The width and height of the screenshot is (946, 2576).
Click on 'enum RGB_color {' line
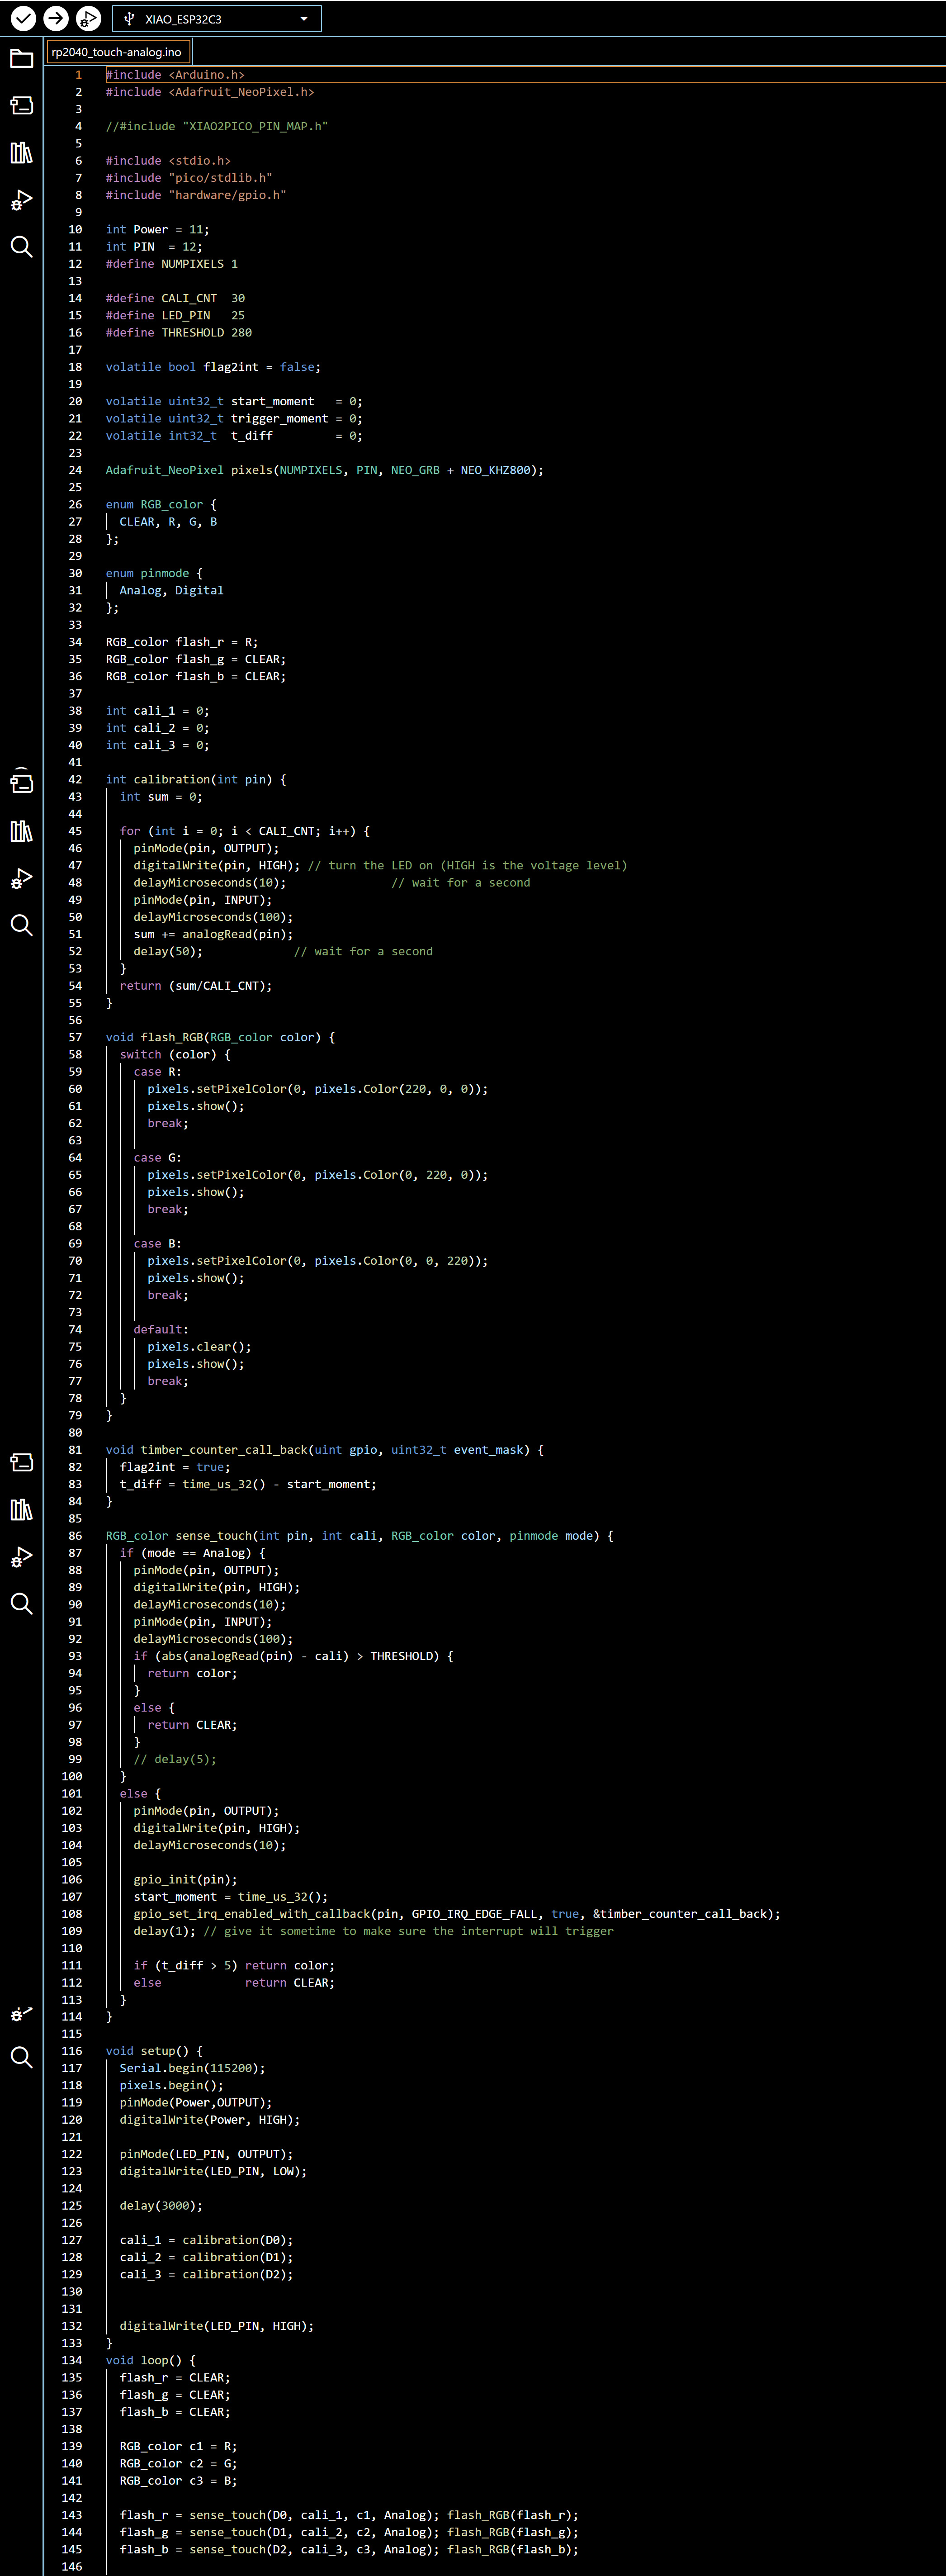pyautogui.click(x=161, y=505)
